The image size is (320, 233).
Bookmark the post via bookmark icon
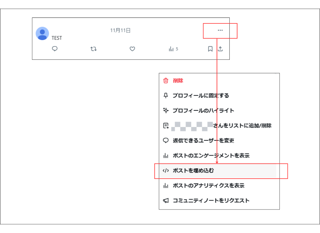coord(210,49)
